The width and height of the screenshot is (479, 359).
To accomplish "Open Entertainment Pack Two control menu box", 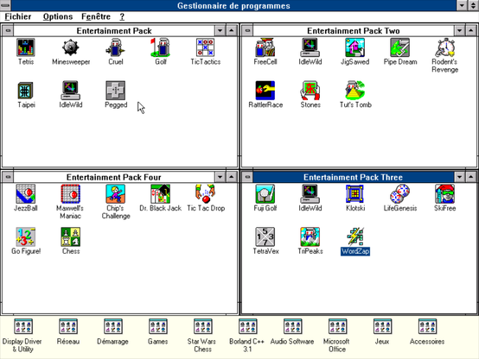I will pyautogui.click(x=247, y=30).
